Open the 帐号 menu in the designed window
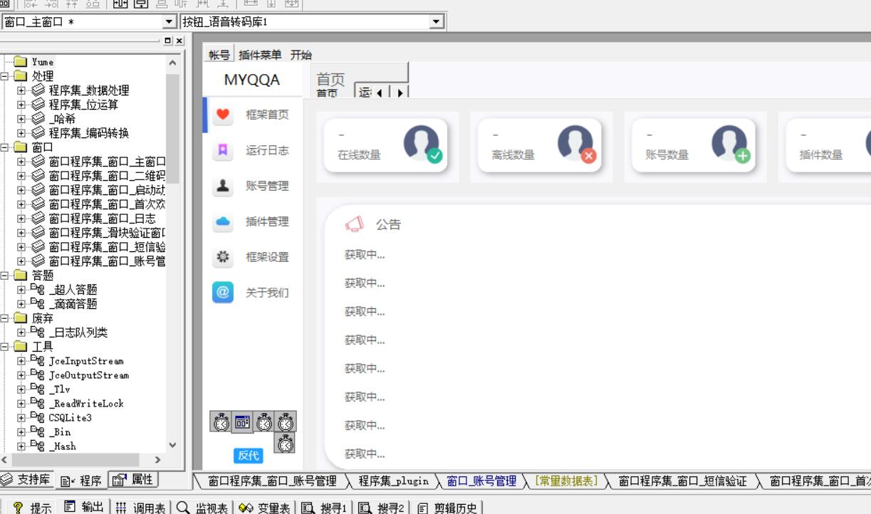The width and height of the screenshot is (871, 514). pyautogui.click(x=219, y=55)
